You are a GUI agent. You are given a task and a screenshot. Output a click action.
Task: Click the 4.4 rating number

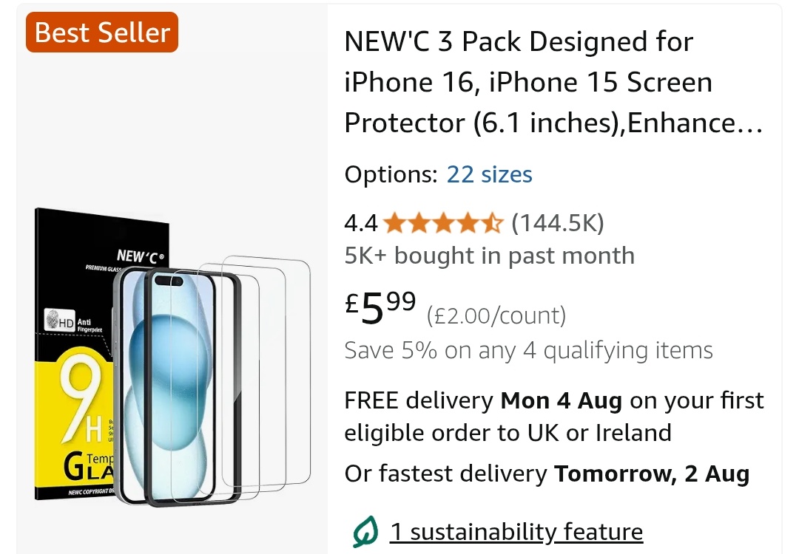point(361,223)
